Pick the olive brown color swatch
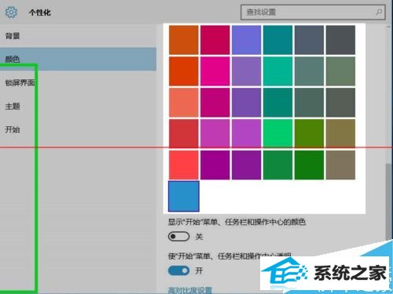Image resolution: width=393 pixels, height=294 pixels. (x=340, y=133)
